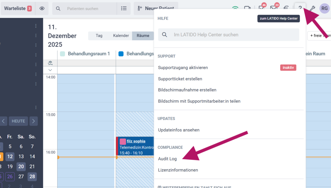Open tasks icon with 46 badge
Screen dimensions: 331x188
[x=262, y=8]
